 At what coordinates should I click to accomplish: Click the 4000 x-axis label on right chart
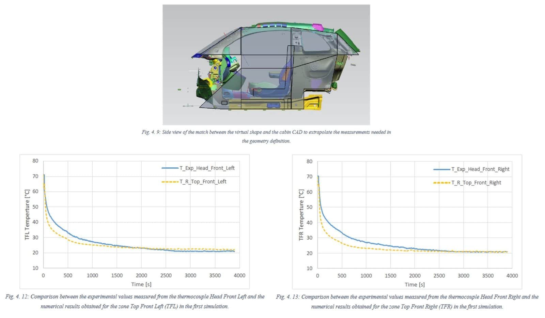(x=512, y=276)
